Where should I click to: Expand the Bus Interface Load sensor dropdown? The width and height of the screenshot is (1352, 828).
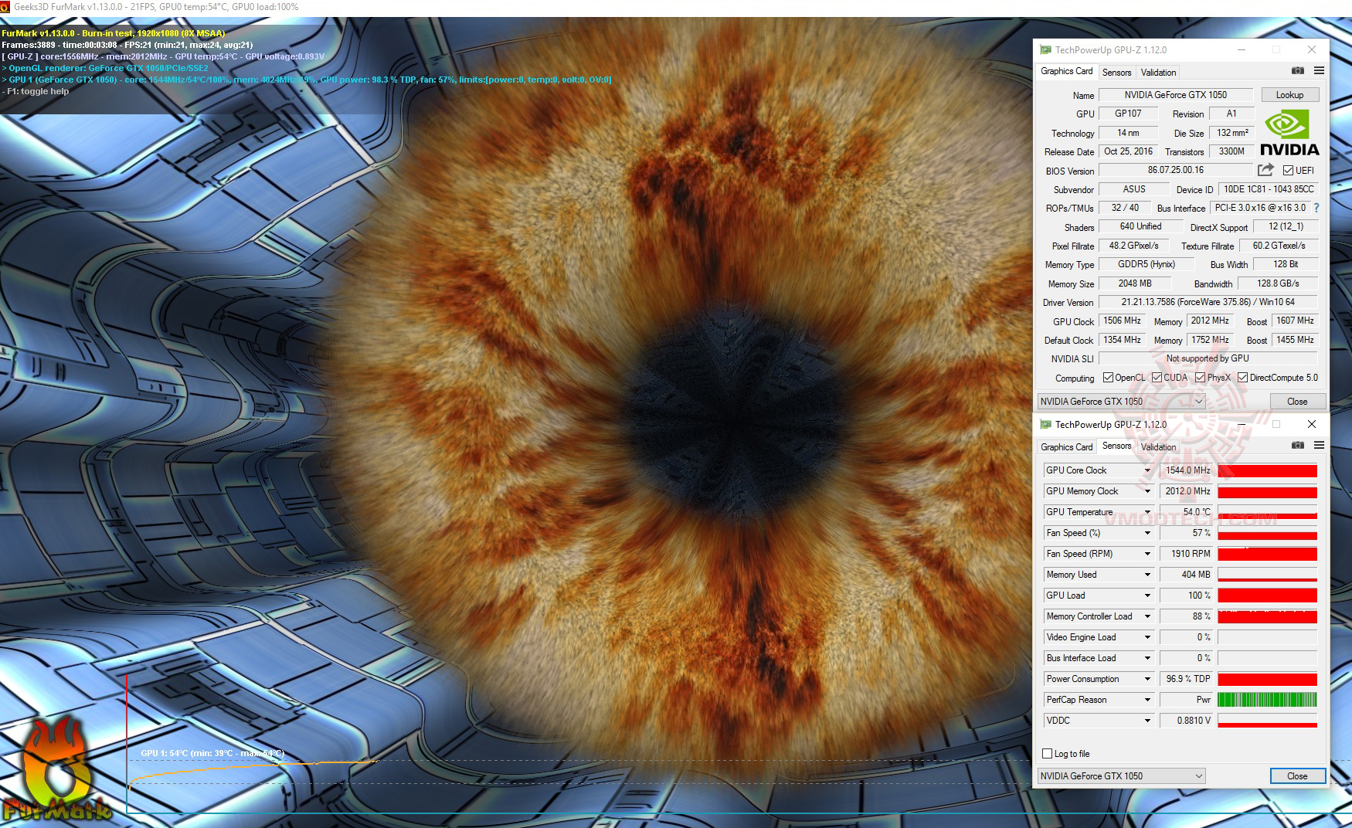pyautogui.click(x=1147, y=658)
